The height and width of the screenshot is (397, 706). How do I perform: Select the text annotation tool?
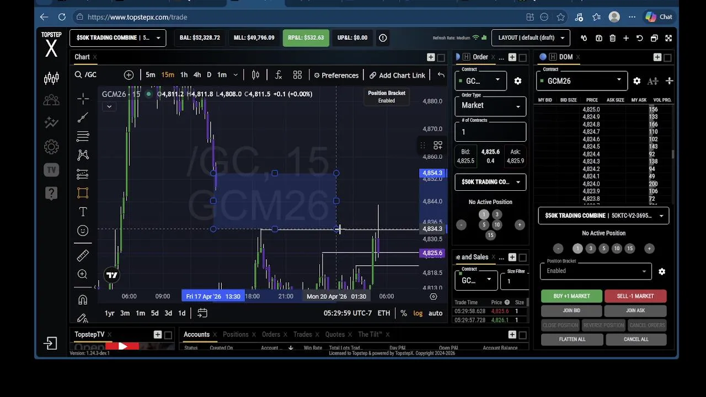(83, 212)
